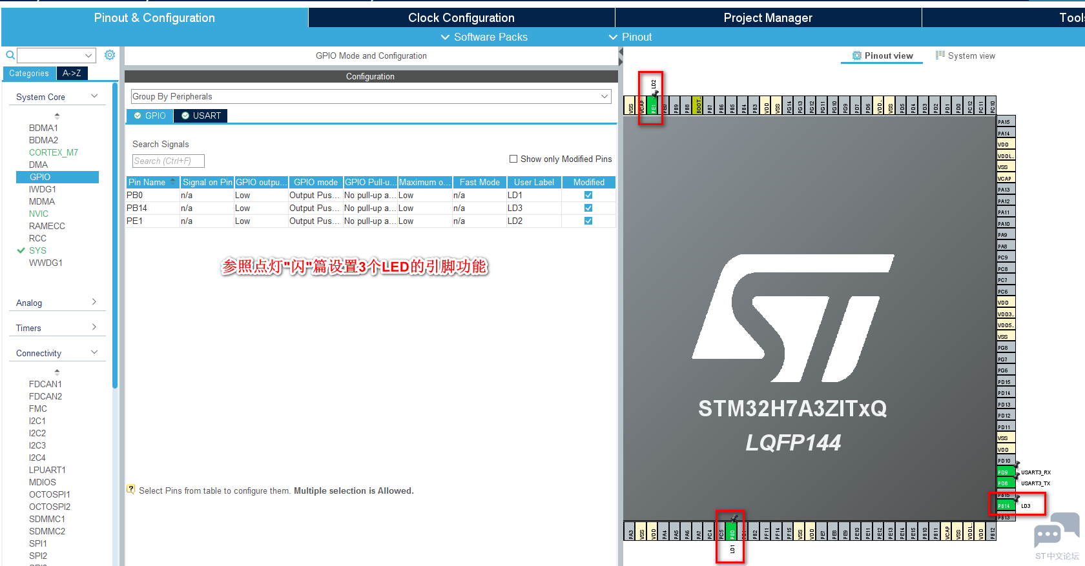Switch to Clock Configuration tab
Screen dimensions: 1085x566
click(461, 17)
